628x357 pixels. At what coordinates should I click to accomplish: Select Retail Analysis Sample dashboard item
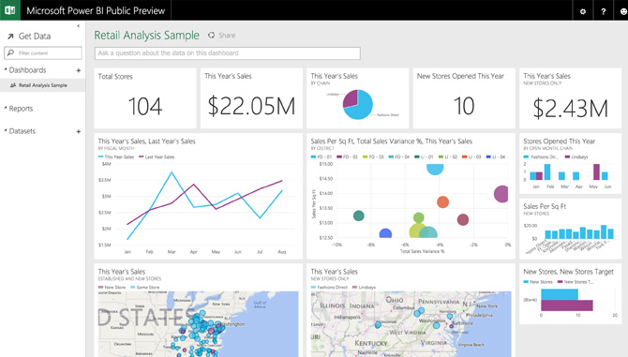42,85
